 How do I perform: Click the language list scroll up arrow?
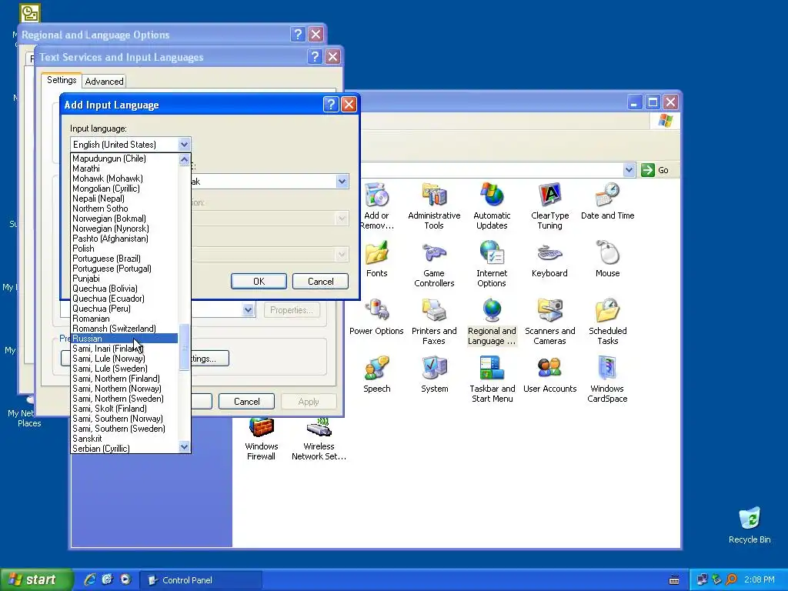pyautogui.click(x=185, y=160)
